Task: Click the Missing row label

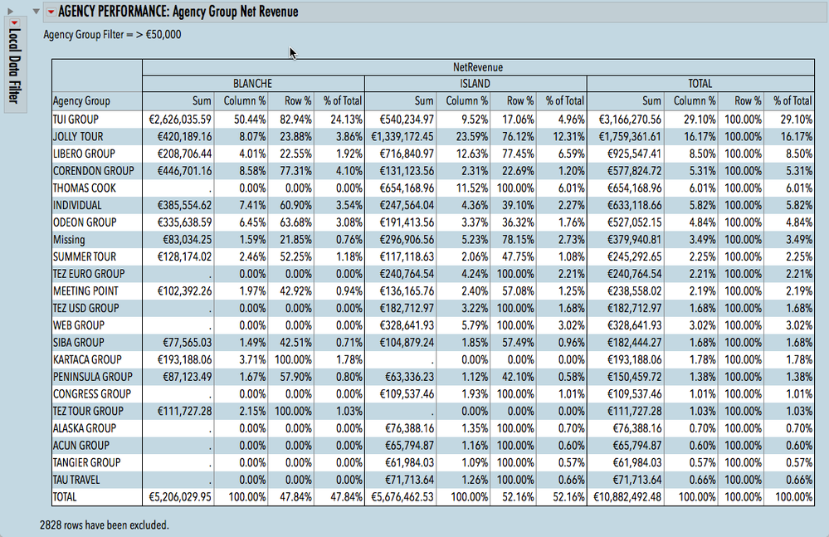Action: click(x=69, y=239)
